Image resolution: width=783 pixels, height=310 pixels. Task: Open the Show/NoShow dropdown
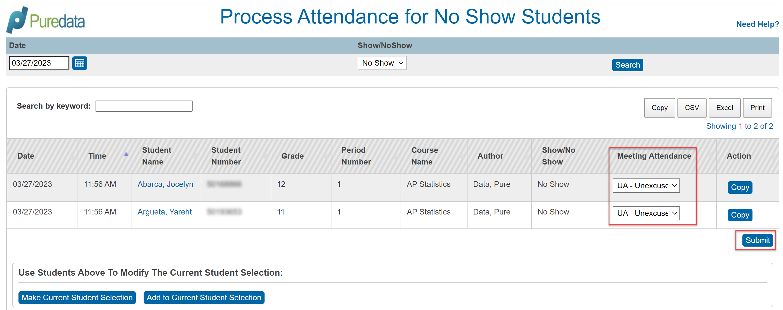382,63
